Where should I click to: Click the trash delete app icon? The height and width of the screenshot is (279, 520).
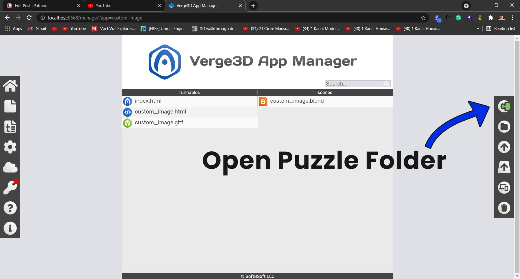tap(504, 208)
